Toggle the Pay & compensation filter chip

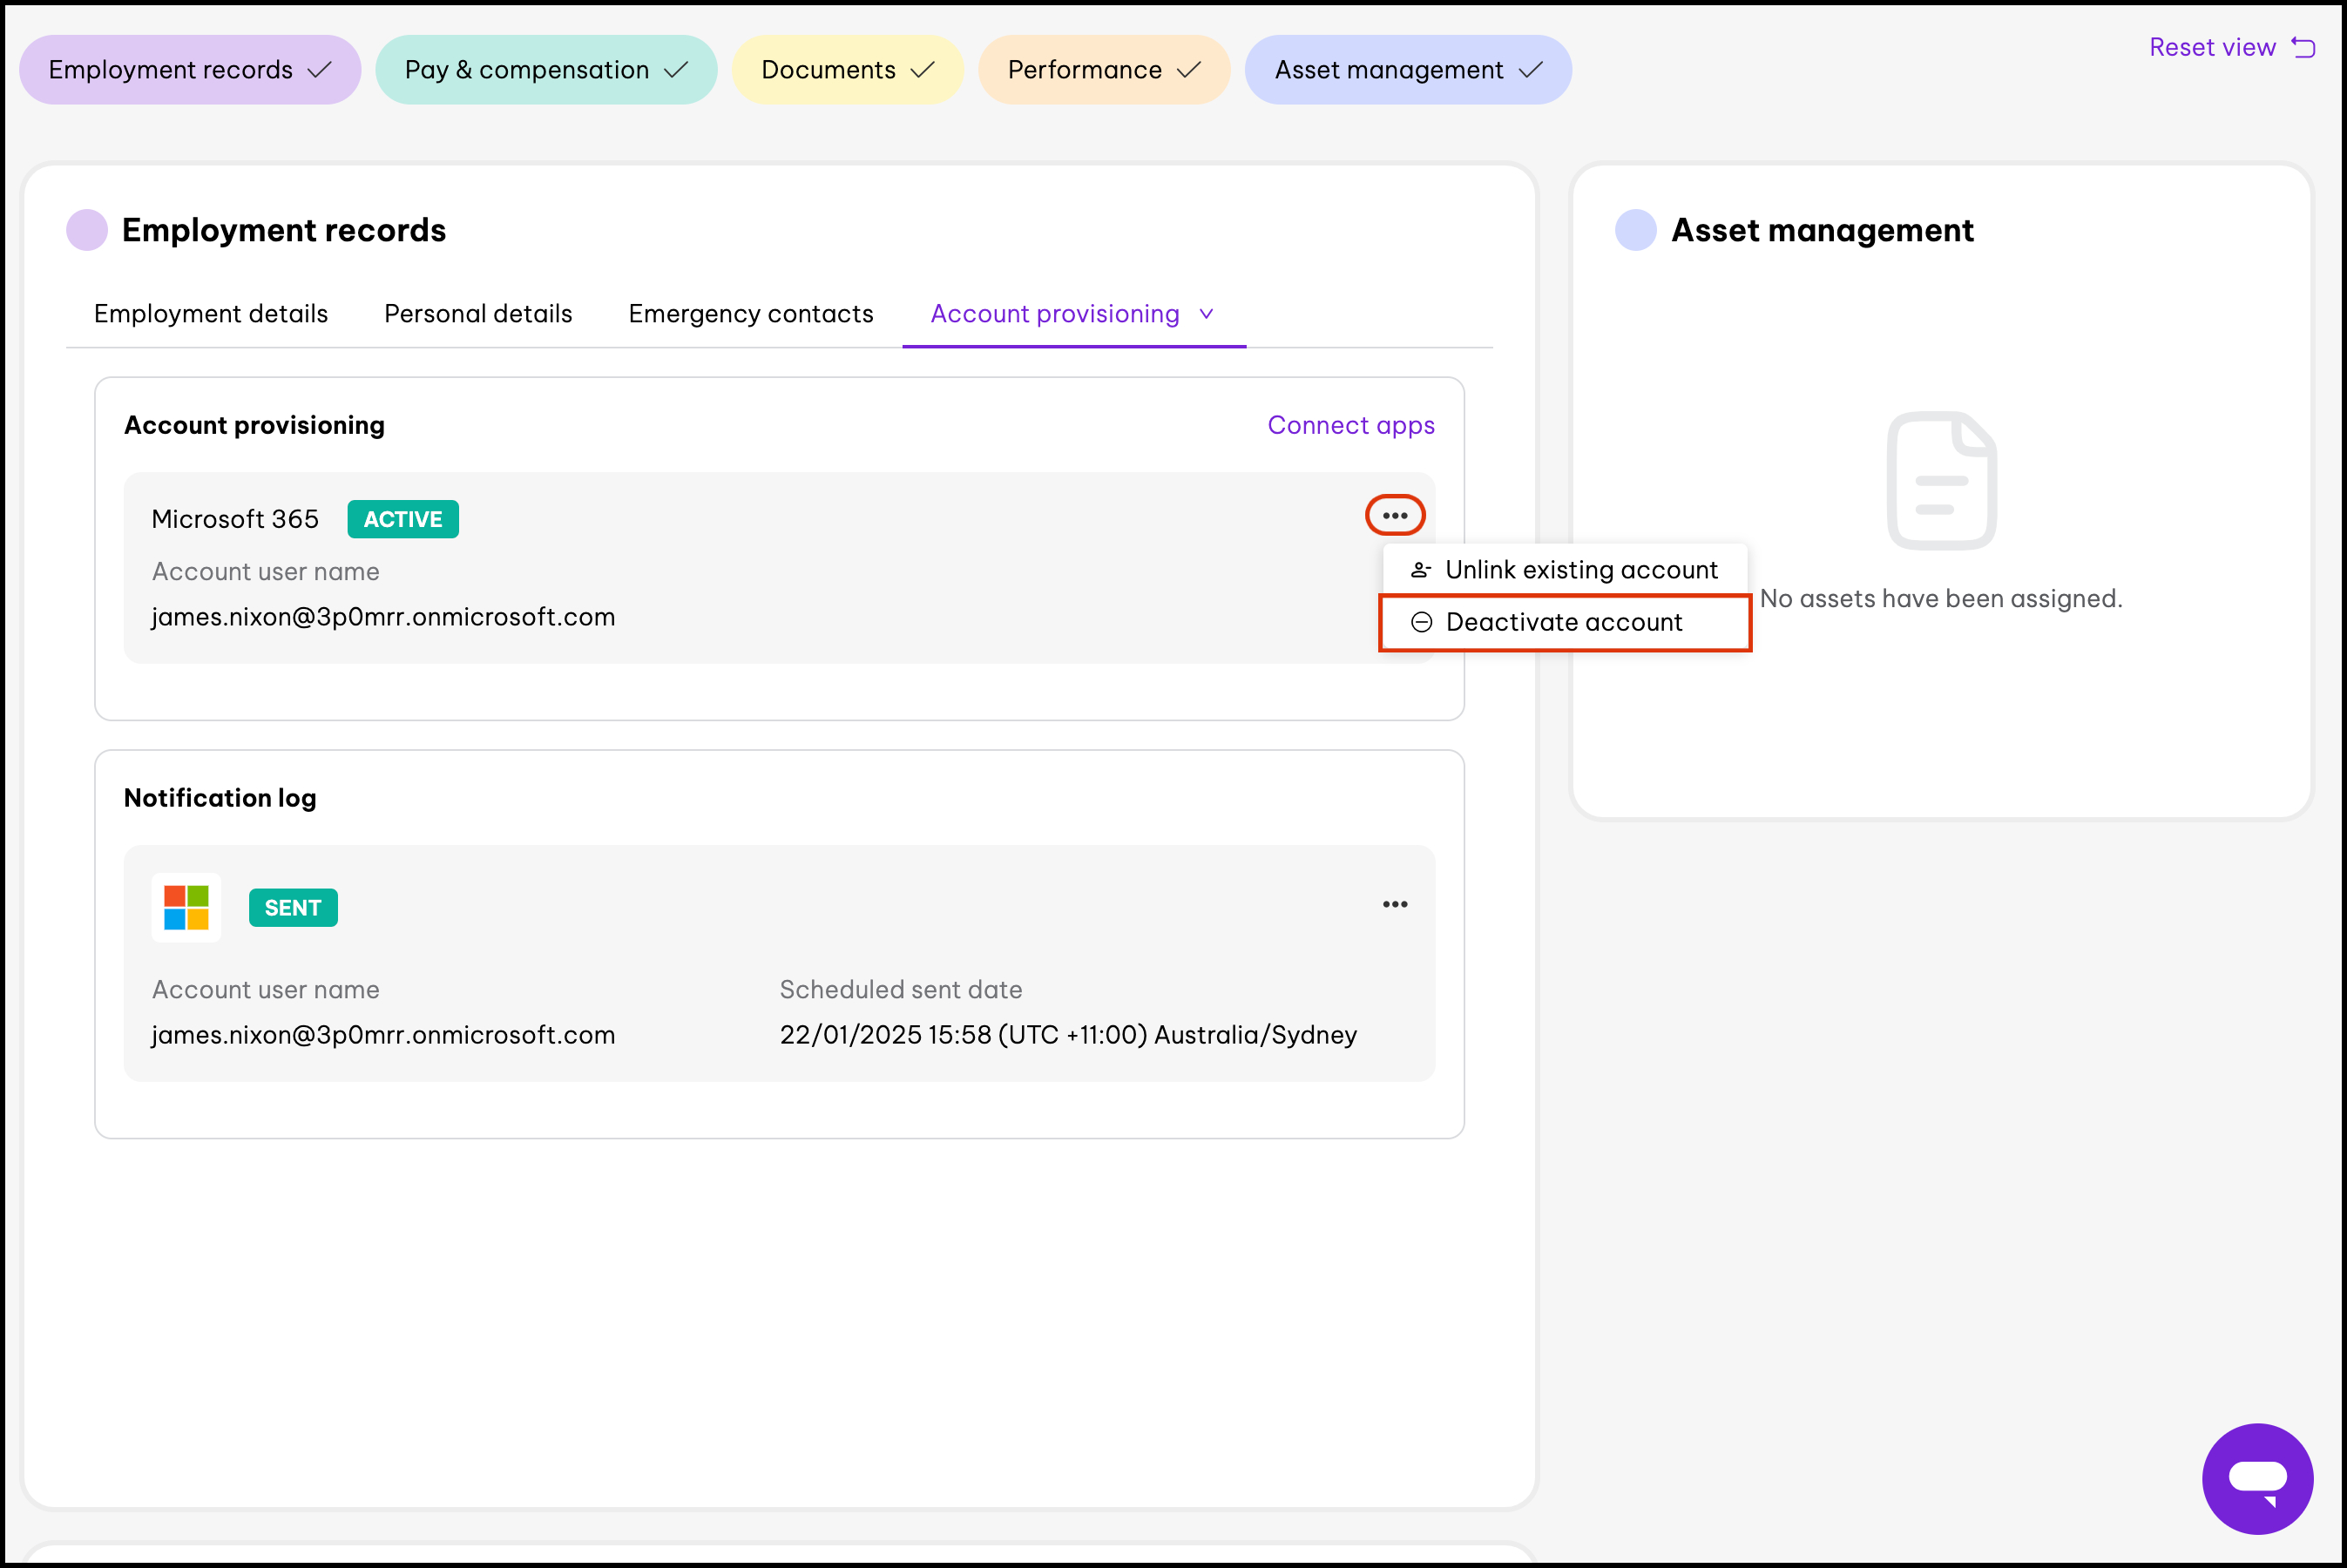[x=546, y=70]
